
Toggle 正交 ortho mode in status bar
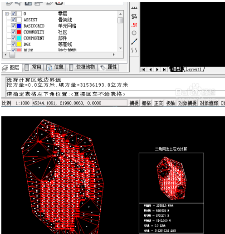[158, 103]
